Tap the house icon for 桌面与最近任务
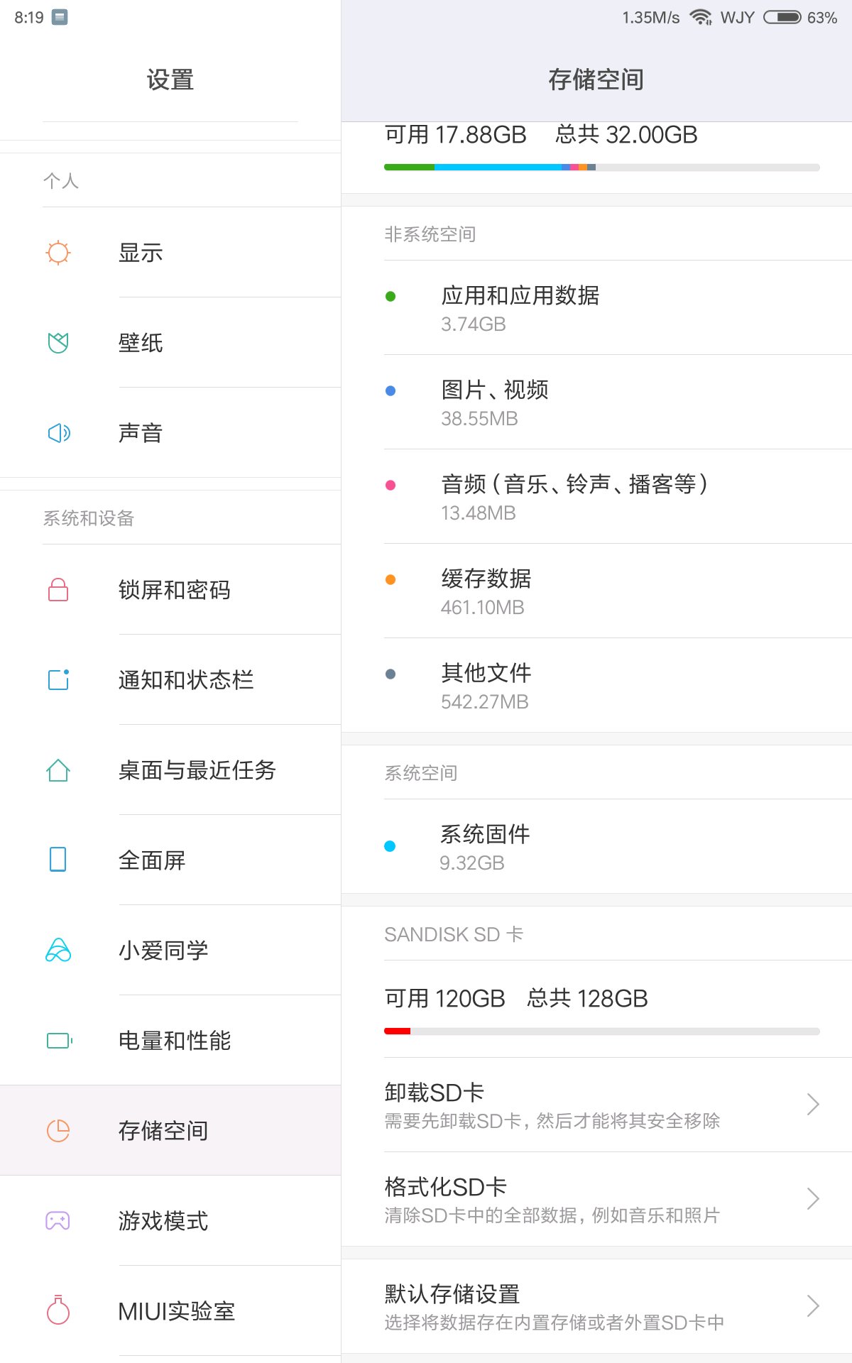Viewport: 852px width, 1363px height. (x=58, y=770)
